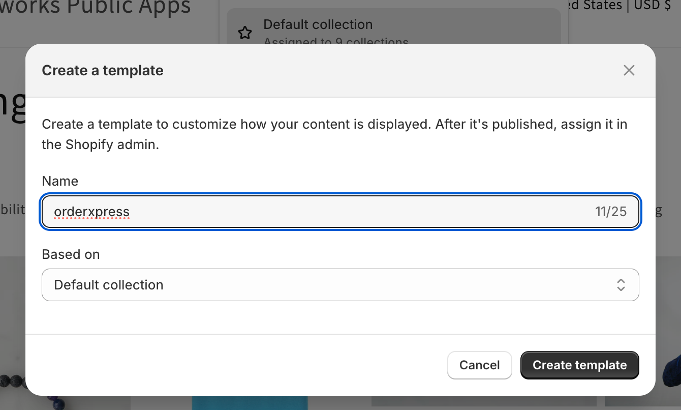Click the 11/25 character counter

click(x=611, y=212)
